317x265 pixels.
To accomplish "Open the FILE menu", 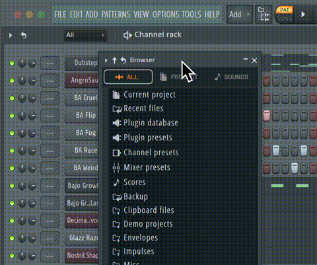I will pos(60,15).
